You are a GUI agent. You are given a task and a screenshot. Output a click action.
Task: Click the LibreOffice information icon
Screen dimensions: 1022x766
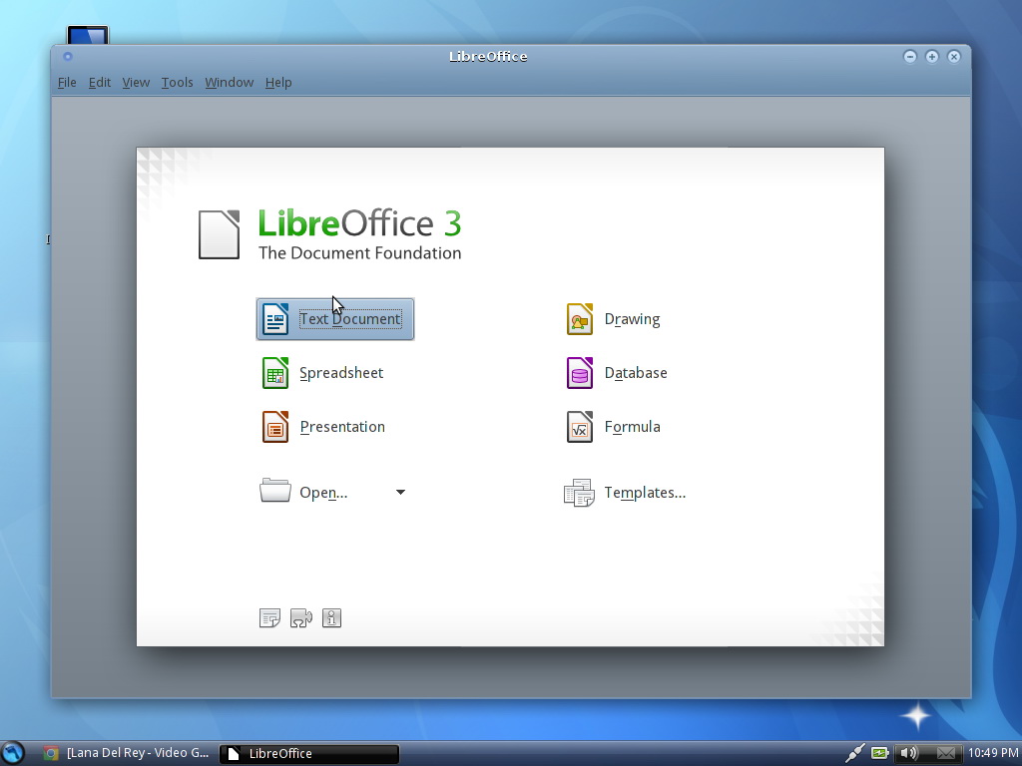(331, 617)
